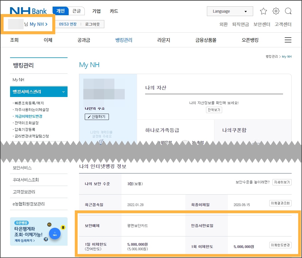Open 압축기장등록 in the sidebar
The width and height of the screenshot is (302, 258).
(25, 129)
